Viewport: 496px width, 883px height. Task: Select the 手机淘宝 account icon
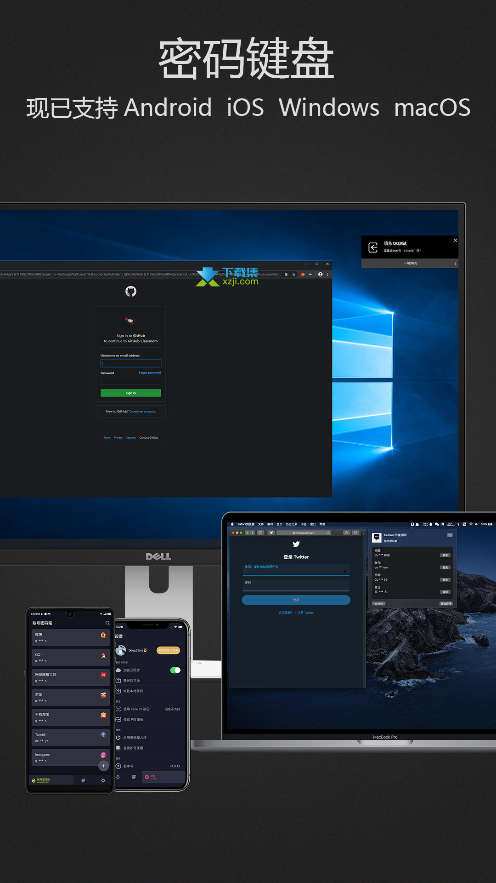point(103,715)
